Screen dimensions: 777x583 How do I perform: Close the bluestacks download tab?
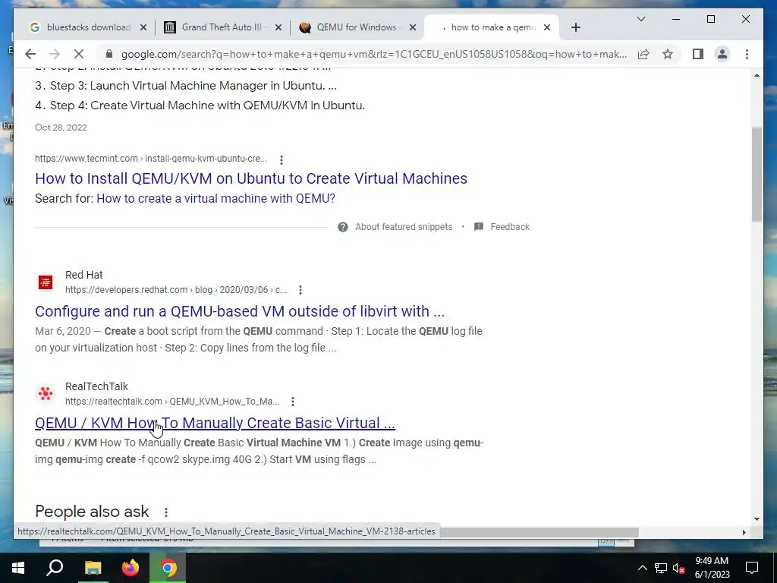pyautogui.click(x=143, y=28)
